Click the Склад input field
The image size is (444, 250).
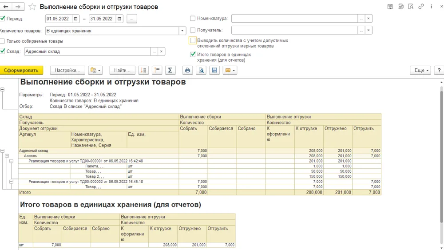coord(87,51)
